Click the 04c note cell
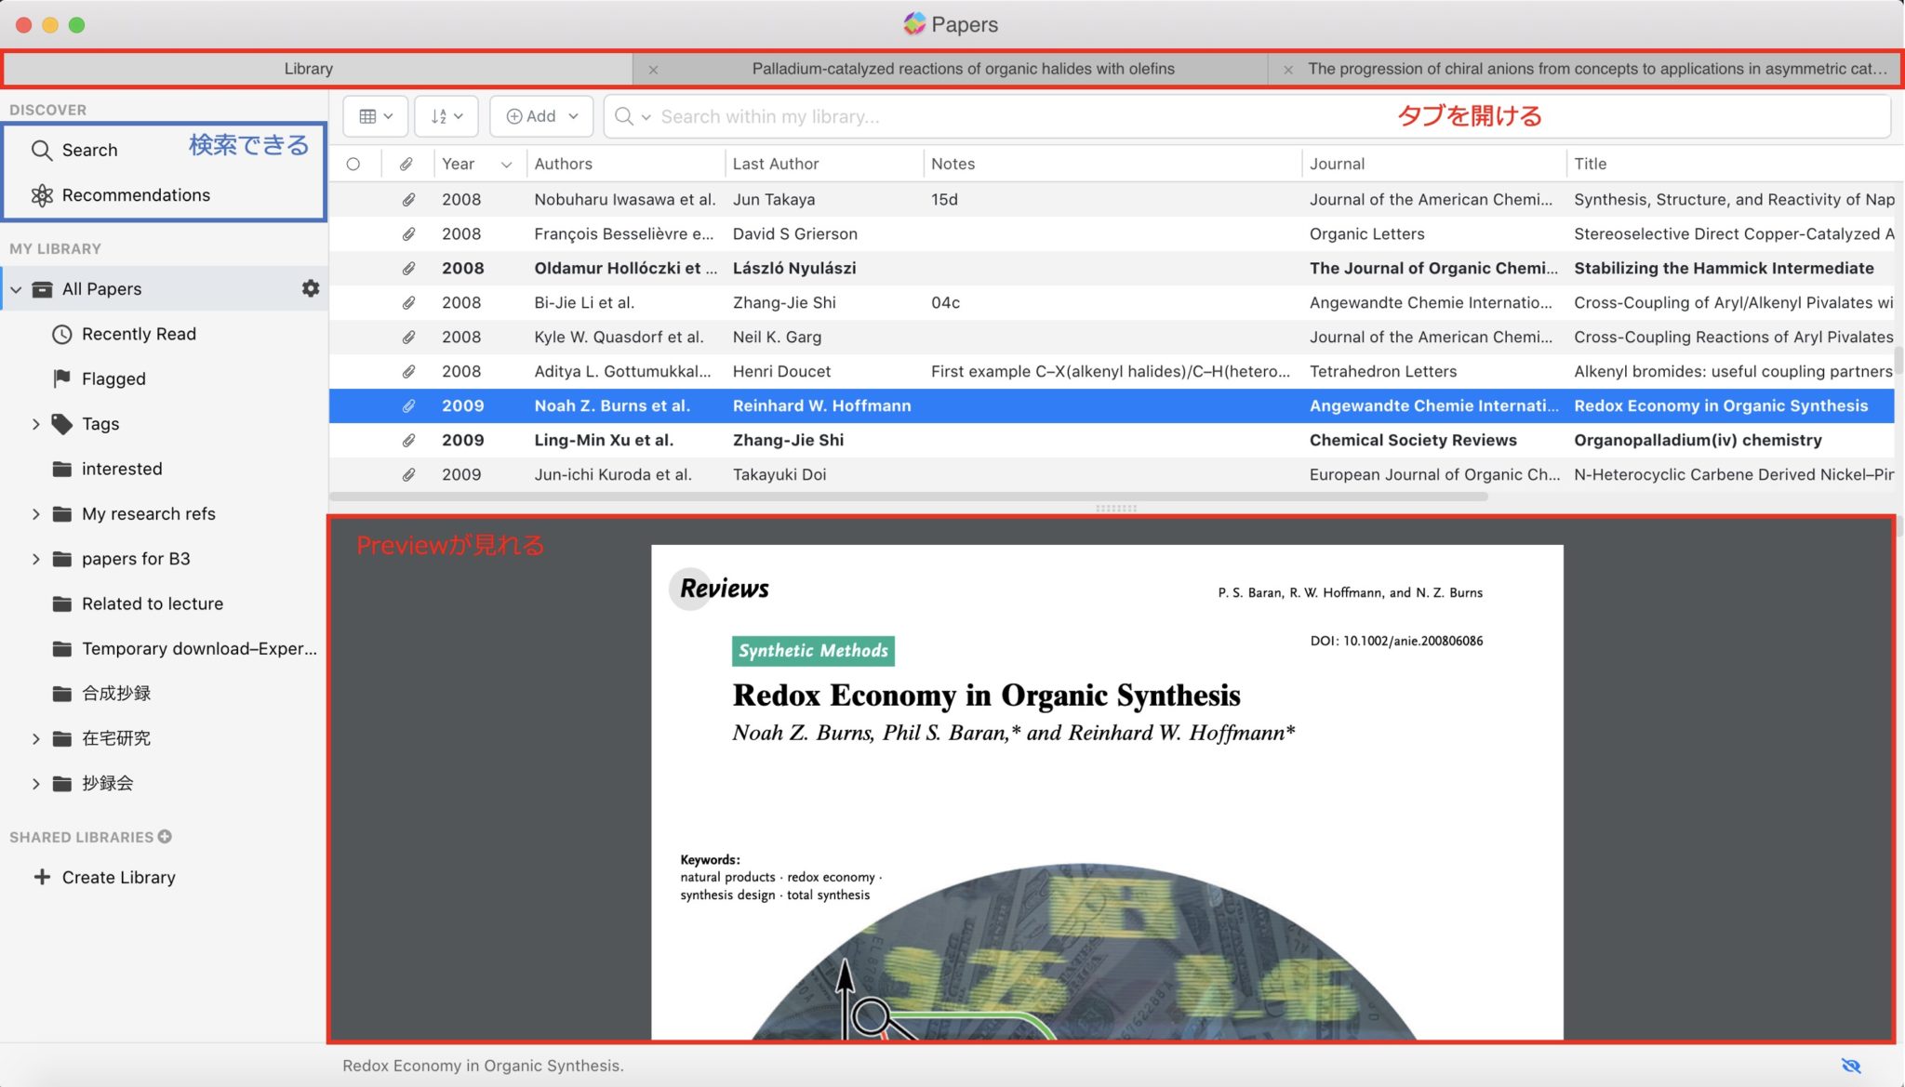Screen dimensions: 1905x1087 click(x=945, y=302)
